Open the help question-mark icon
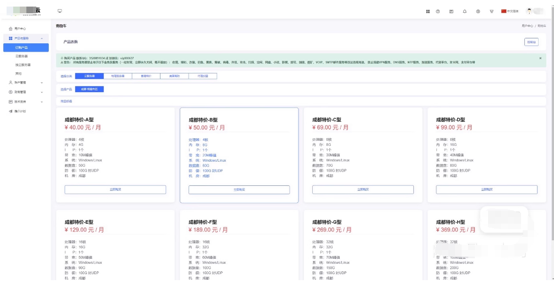Screen dimensions: 554x284 [437, 12]
